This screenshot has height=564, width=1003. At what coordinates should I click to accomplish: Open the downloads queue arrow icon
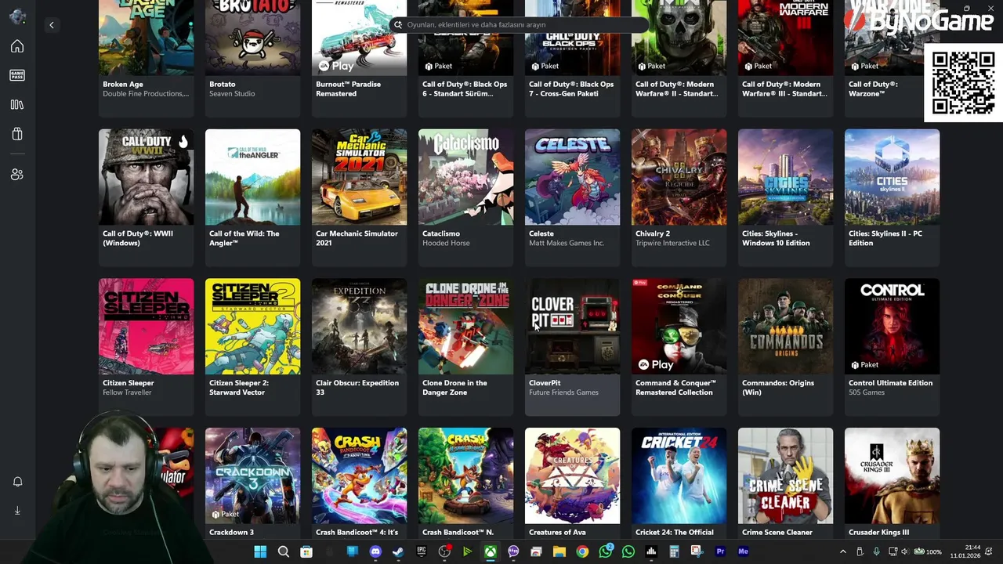click(x=17, y=511)
